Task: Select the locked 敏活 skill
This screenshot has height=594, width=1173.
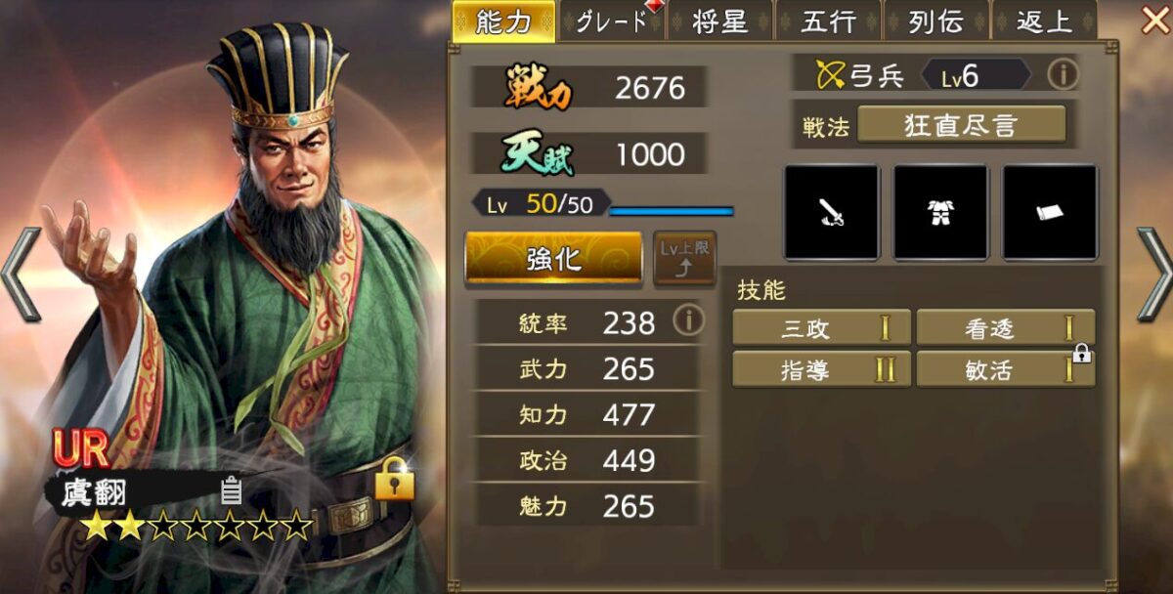Action: [1005, 369]
